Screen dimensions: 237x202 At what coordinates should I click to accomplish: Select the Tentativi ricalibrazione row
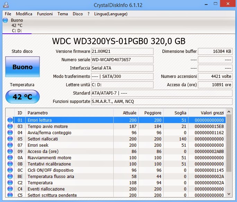pos(116,164)
